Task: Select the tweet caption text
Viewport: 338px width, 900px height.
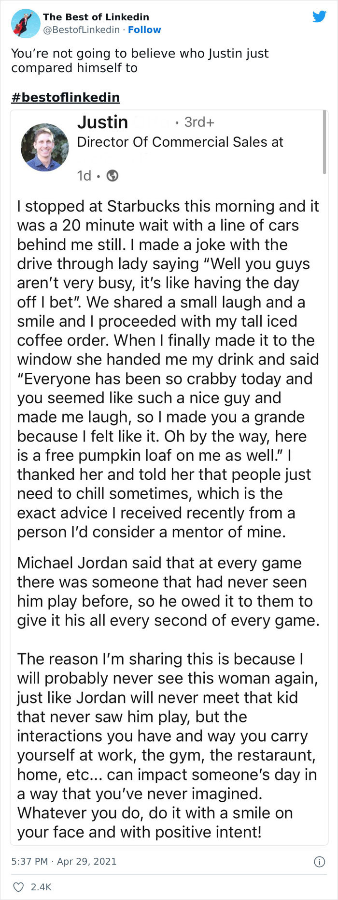Action: (x=140, y=61)
